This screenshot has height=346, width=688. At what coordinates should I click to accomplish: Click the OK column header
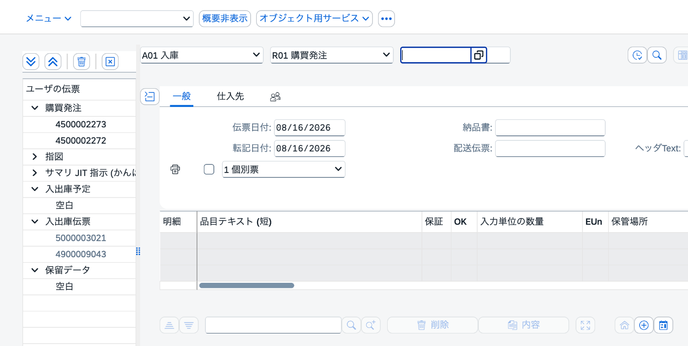[464, 222]
